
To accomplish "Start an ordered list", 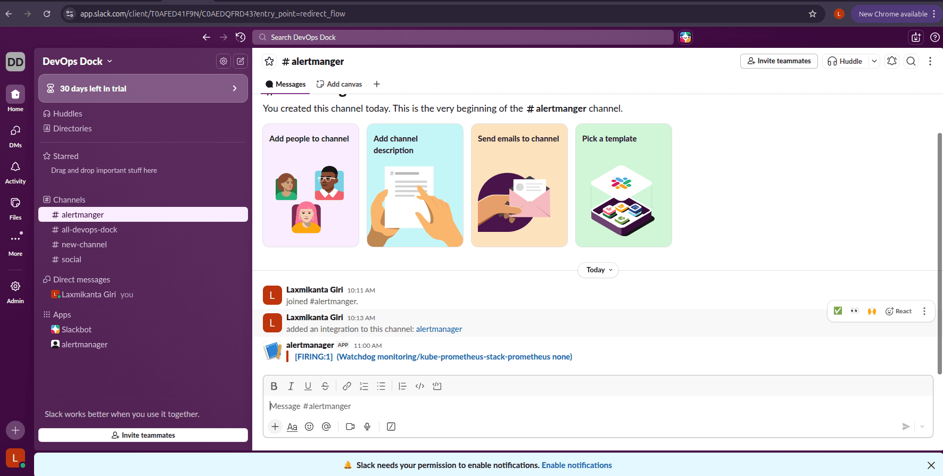I will click(x=364, y=386).
